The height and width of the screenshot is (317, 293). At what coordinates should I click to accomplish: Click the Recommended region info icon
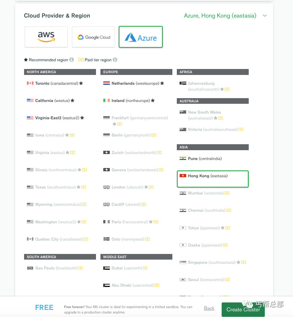(72, 60)
